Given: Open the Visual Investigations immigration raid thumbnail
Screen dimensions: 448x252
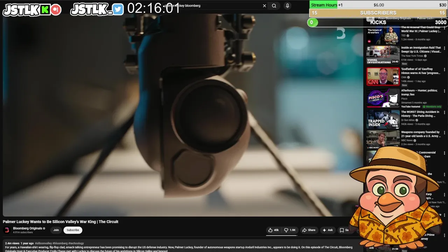Looking at the screenshot, I should 383,55.
